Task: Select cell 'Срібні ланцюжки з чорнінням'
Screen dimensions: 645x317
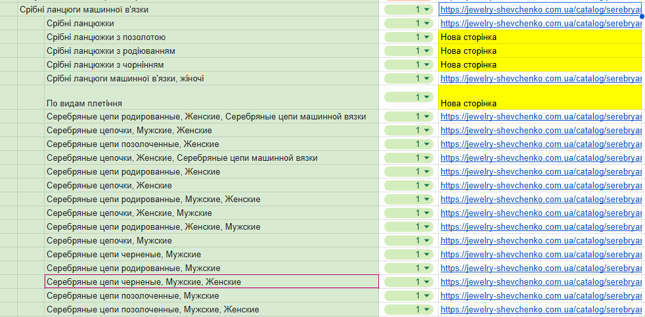Action: [x=212, y=64]
